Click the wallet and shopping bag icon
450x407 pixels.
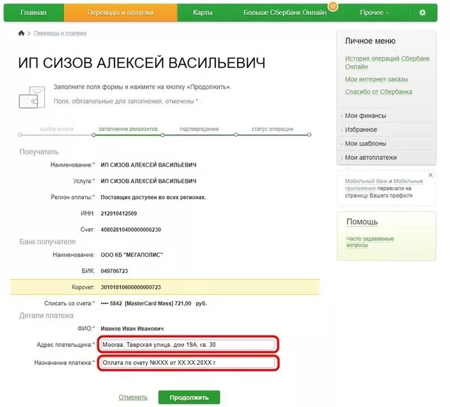(x=32, y=97)
